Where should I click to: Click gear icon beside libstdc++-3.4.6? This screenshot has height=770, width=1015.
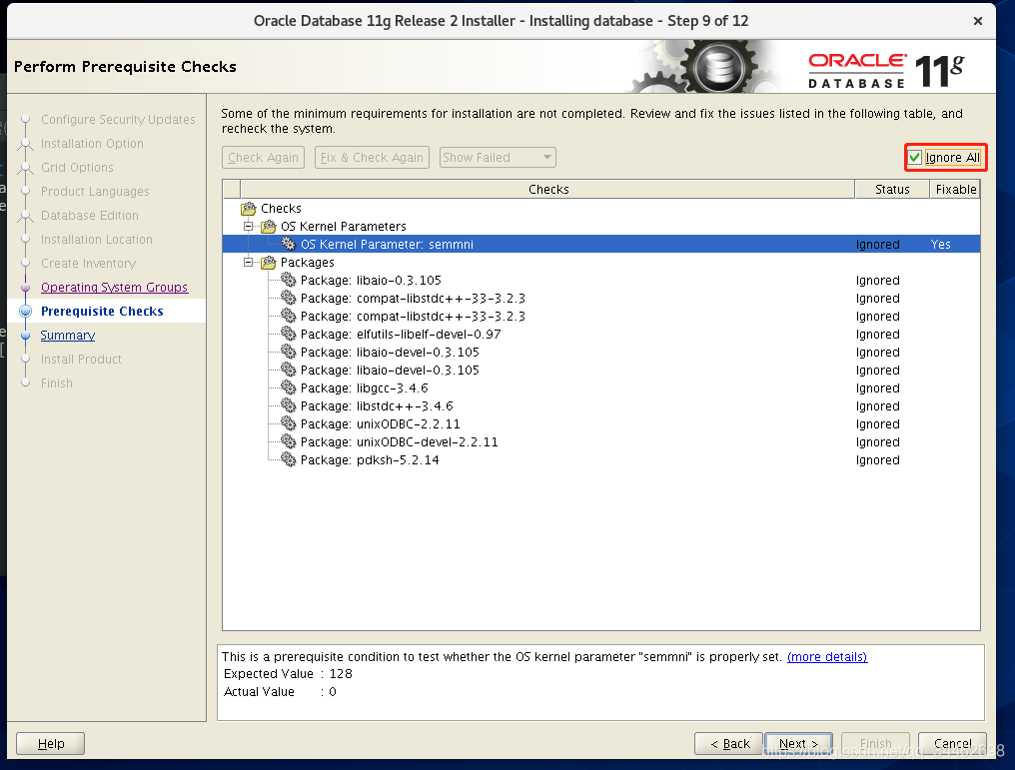click(288, 405)
